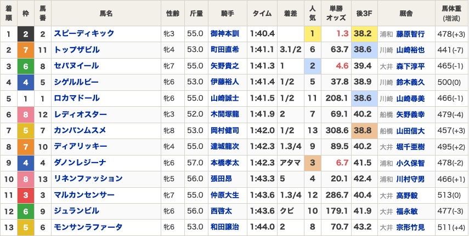
Task: Click jockey 西啓太 link
Action: pyautogui.click(x=221, y=211)
